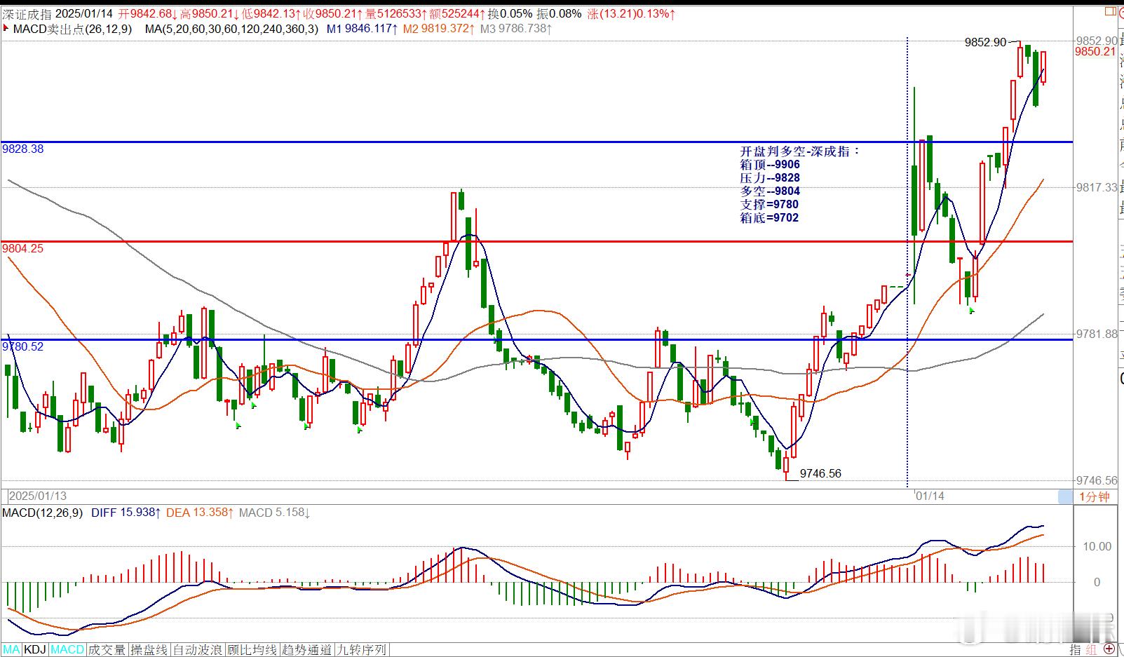The image size is (1124, 657).
Task: Click the blue 9780.52 support line label
Action: 22,346
